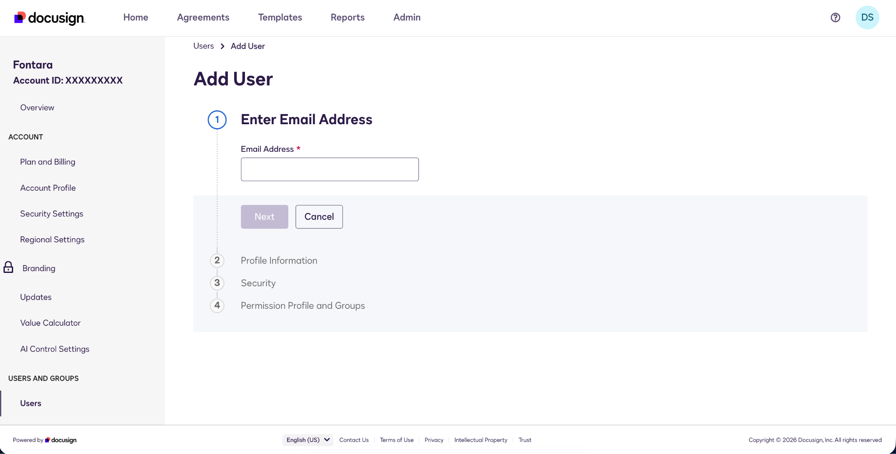Open the Reports tab
Screen dimensions: 896x454
pyautogui.click(x=347, y=17)
